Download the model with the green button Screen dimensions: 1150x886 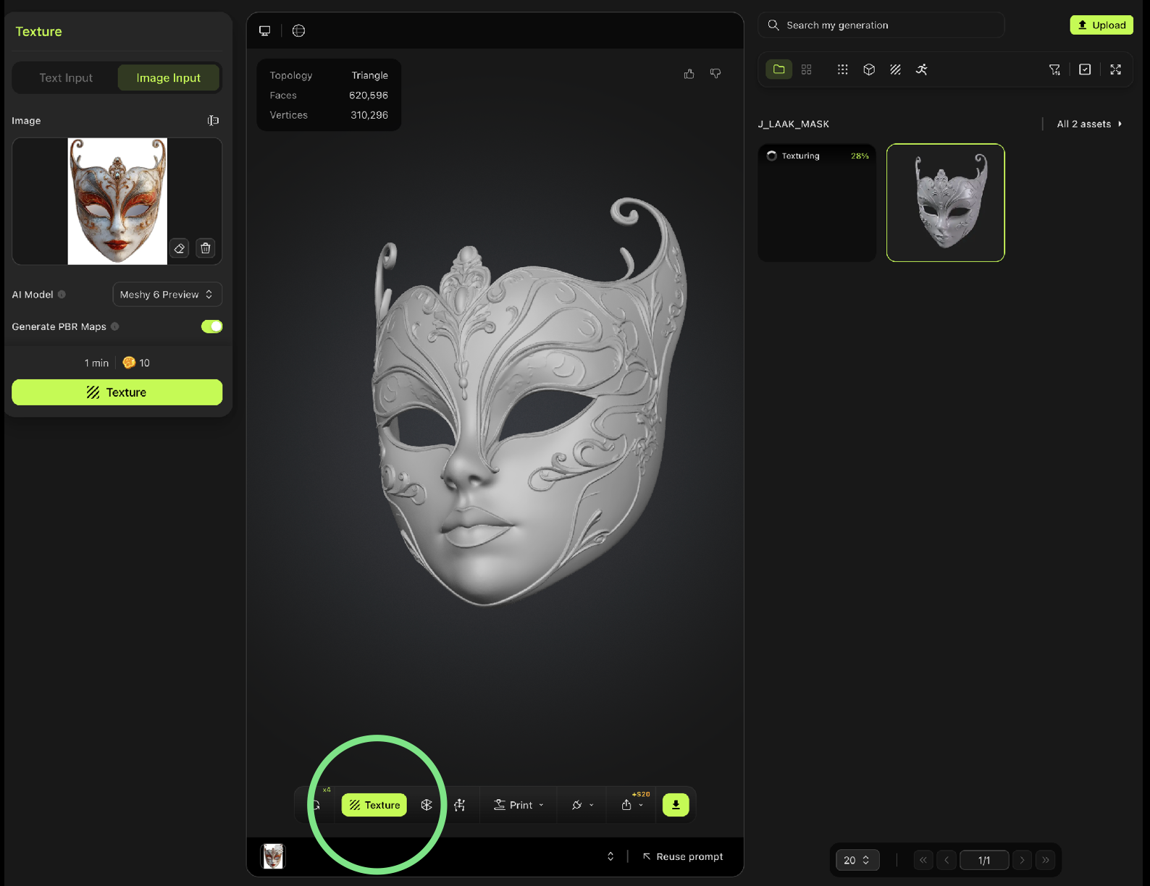coord(676,805)
